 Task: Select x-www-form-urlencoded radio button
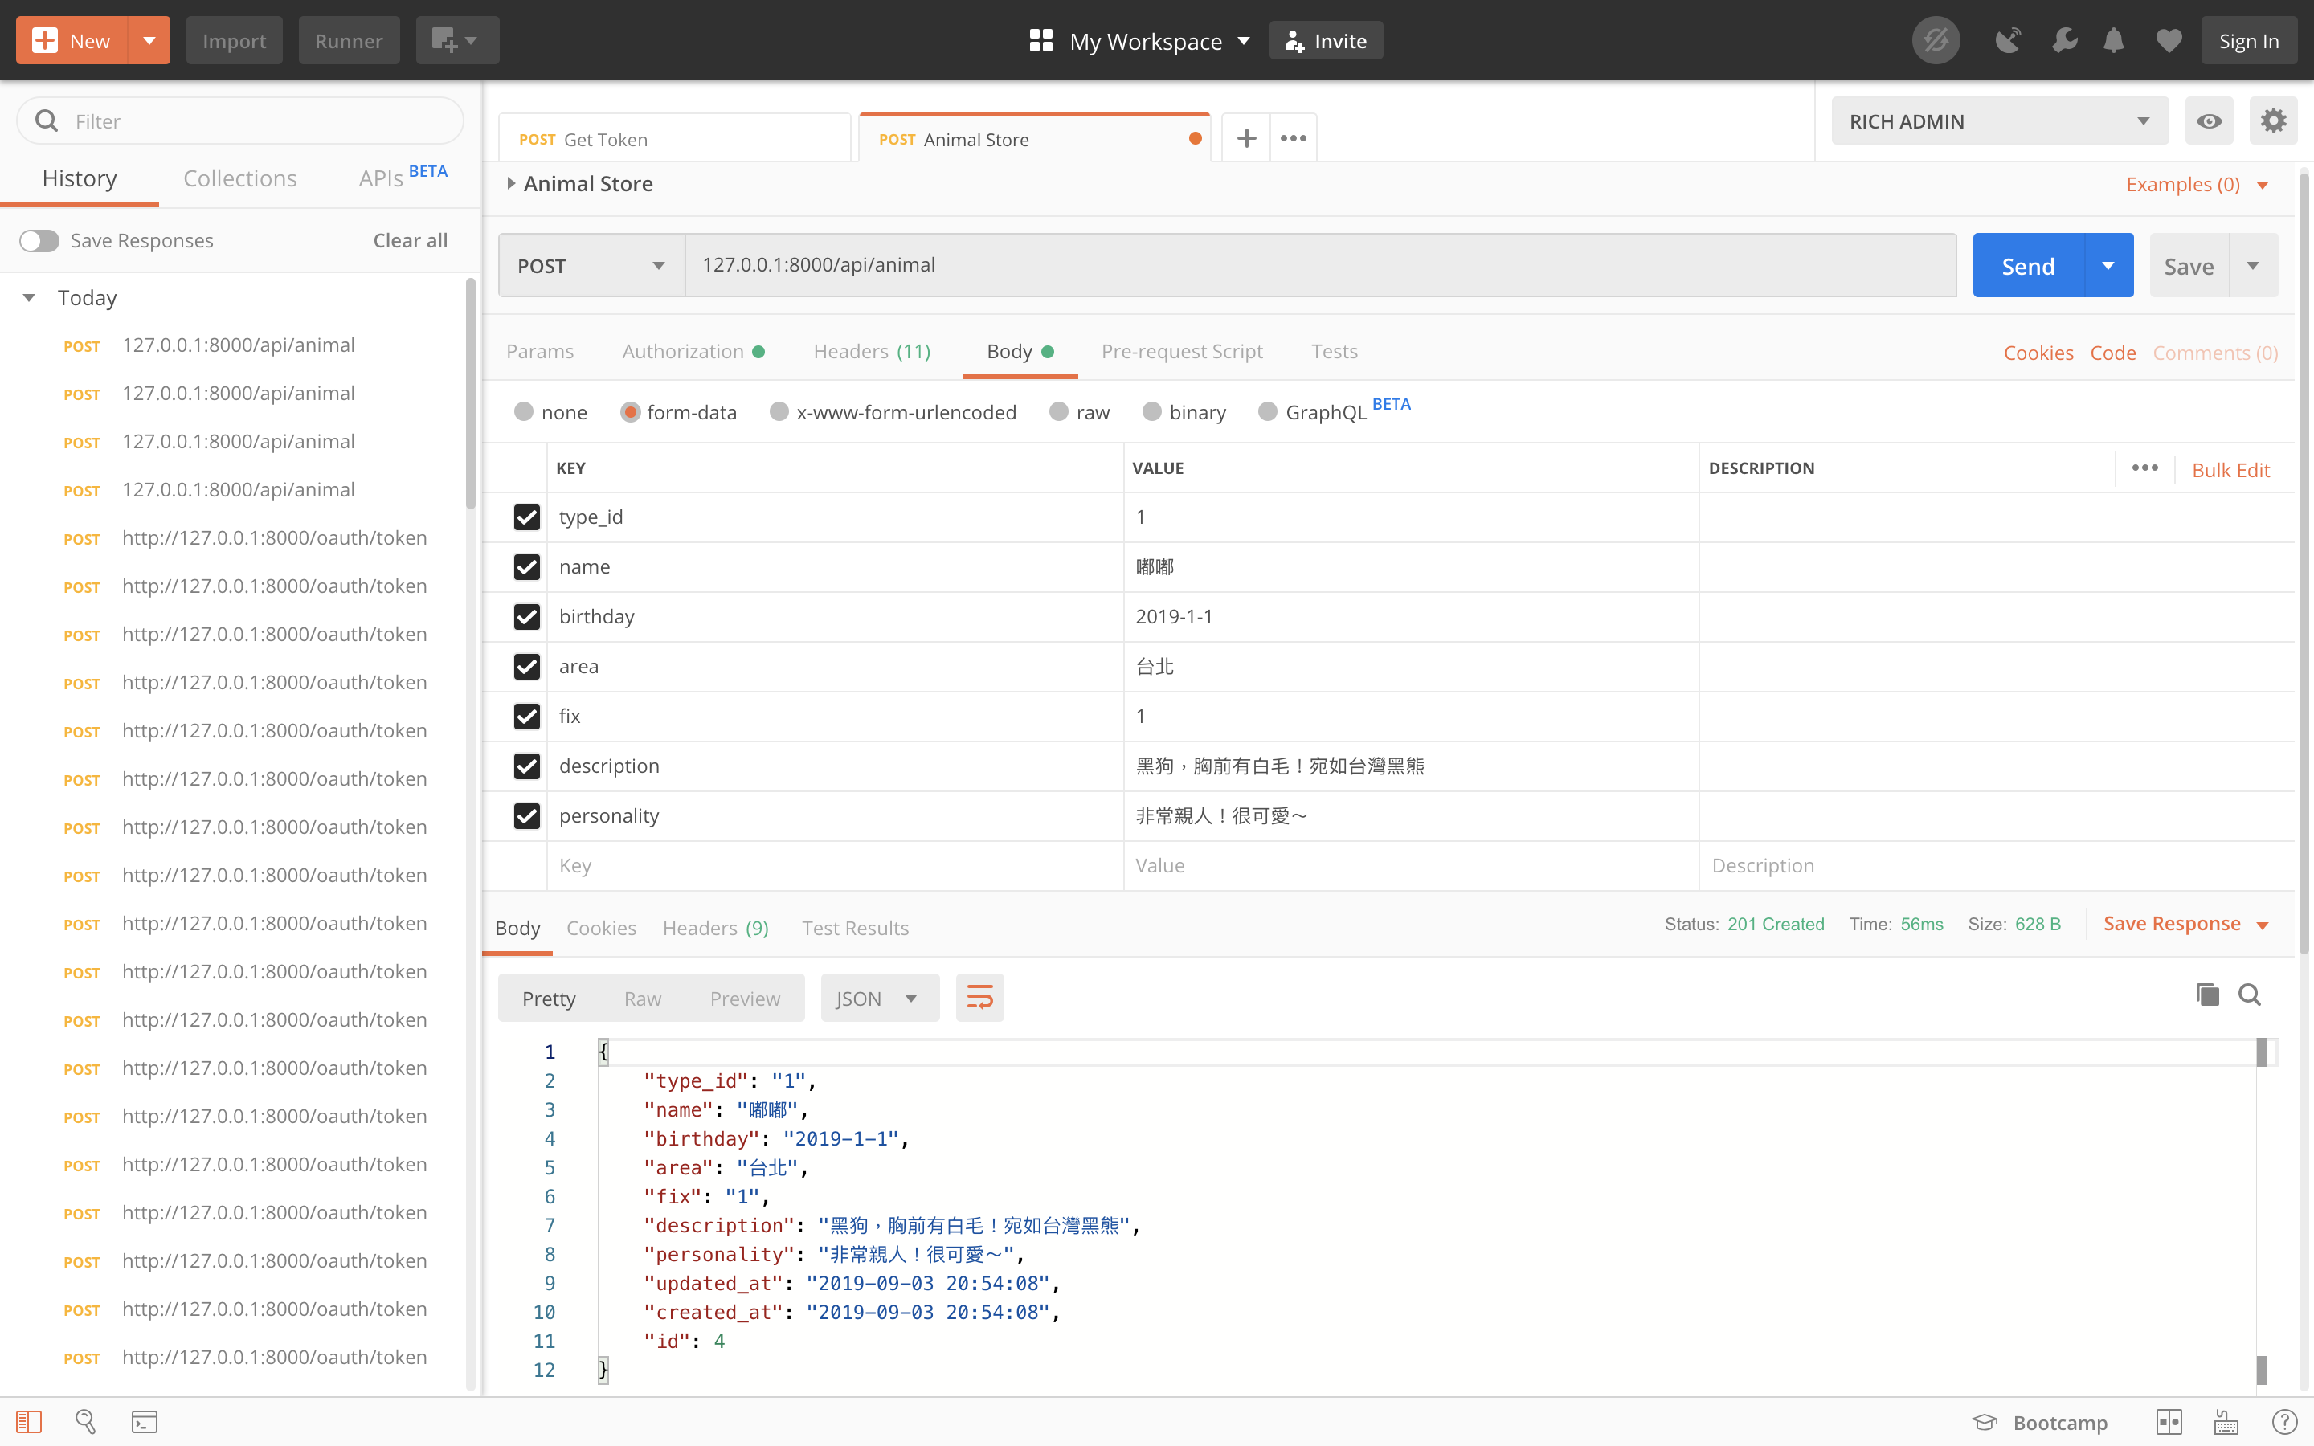(779, 411)
